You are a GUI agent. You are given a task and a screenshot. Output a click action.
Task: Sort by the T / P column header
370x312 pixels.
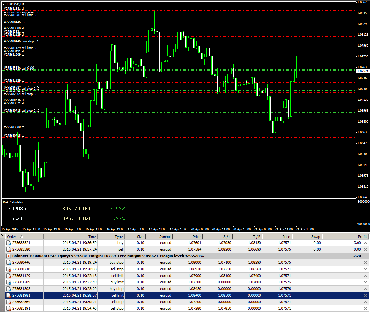pos(247,236)
